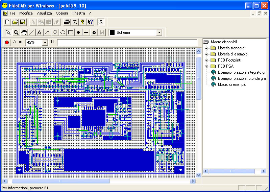Expand PCB PGA folder
The width and height of the screenshot is (270, 192).
206,67
